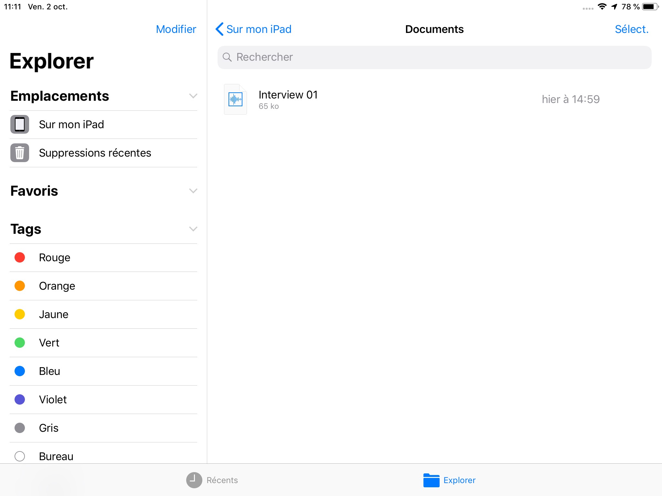Tap the clock icon for Récents
The height and width of the screenshot is (496, 662).
click(x=194, y=480)
